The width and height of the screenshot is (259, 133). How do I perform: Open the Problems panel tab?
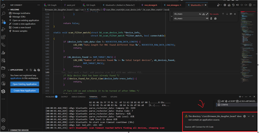pos(51,97)
